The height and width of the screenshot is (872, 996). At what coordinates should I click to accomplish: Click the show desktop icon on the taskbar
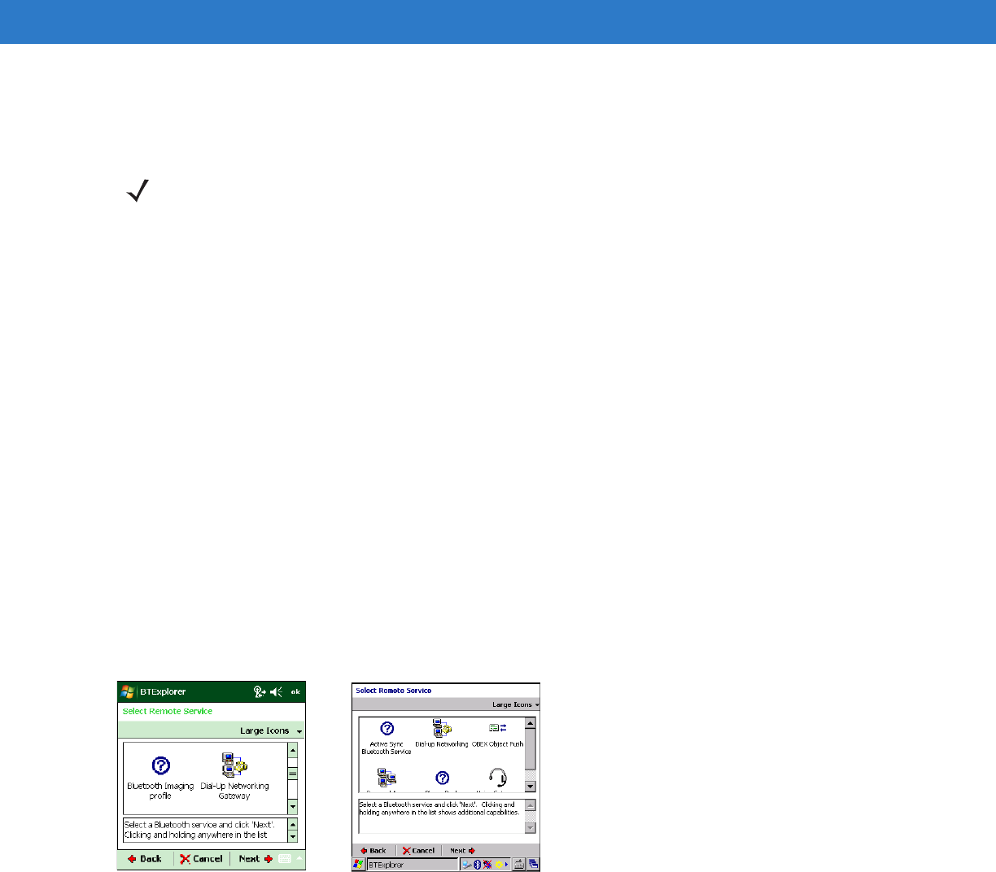(x=534, y=865)
